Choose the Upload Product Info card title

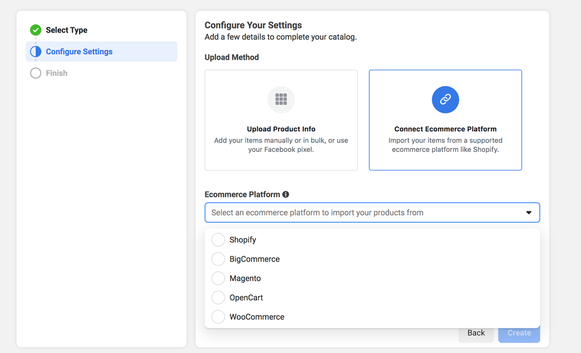tap(281, 129)
